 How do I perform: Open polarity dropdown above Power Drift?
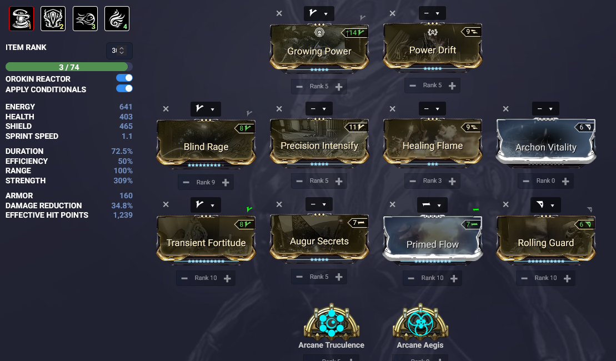(432, 13)
